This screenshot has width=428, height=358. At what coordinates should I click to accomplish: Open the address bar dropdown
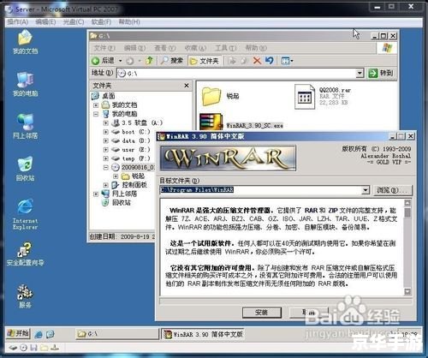click(360, 74)
